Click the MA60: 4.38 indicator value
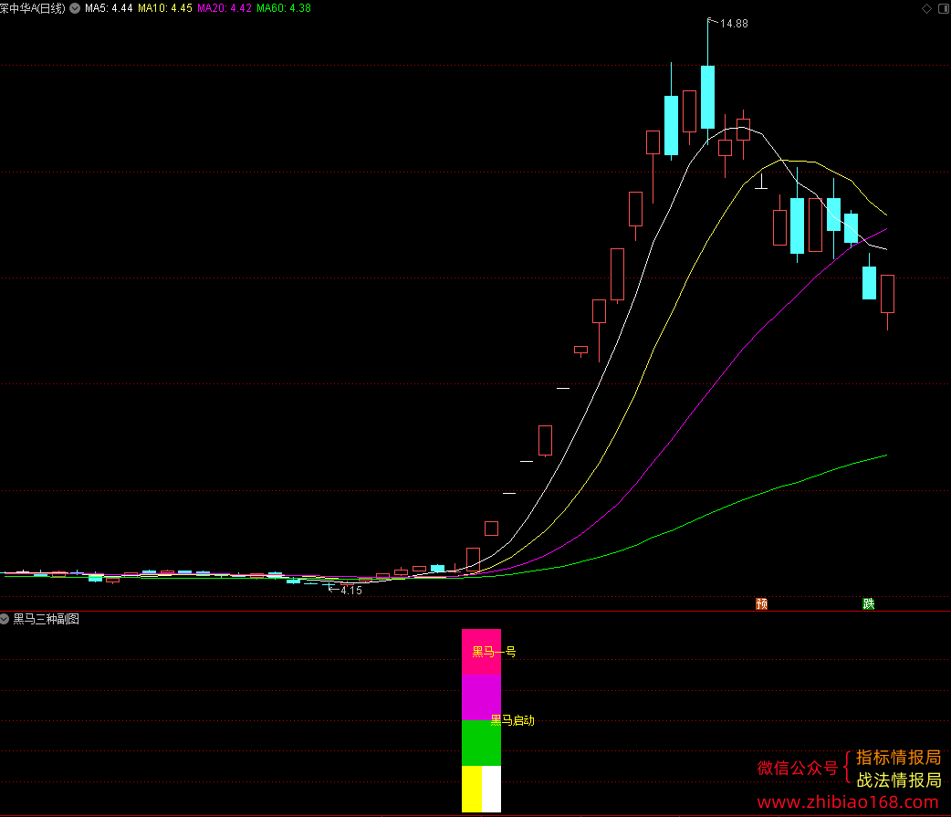This screenshot has width=951, height=817. pyautogui.click(x=284, y=8)
